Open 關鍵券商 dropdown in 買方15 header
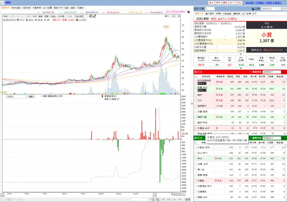287x202 pixels. [x=271, y=72]
